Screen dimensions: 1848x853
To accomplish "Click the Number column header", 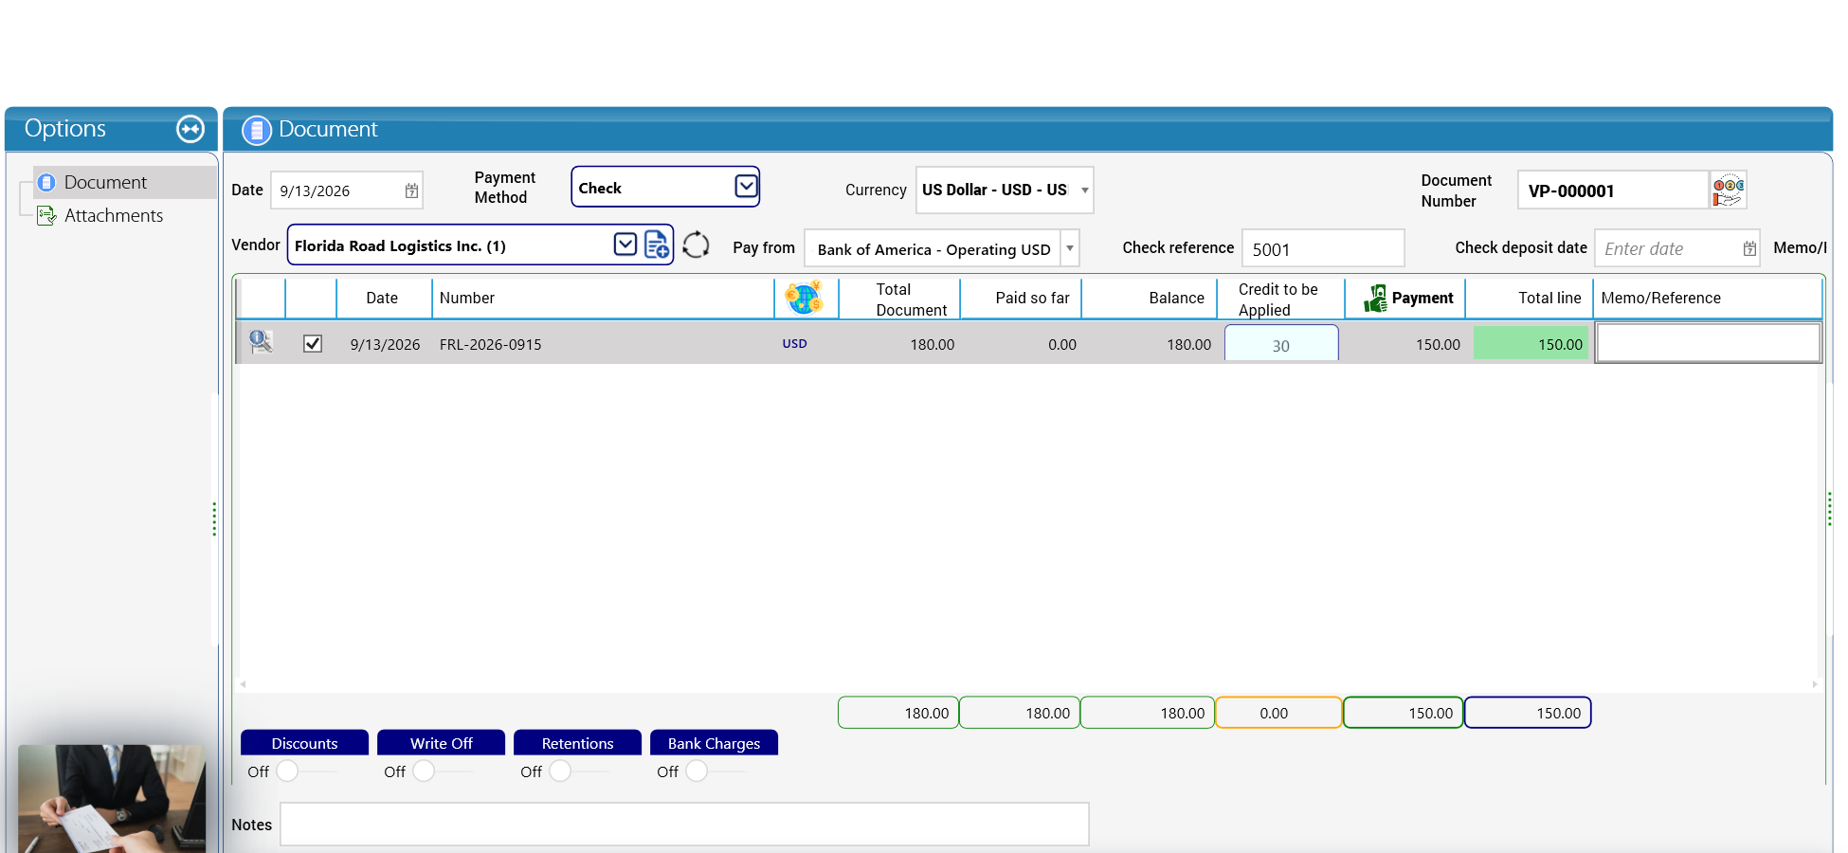I will coord(603,298).
